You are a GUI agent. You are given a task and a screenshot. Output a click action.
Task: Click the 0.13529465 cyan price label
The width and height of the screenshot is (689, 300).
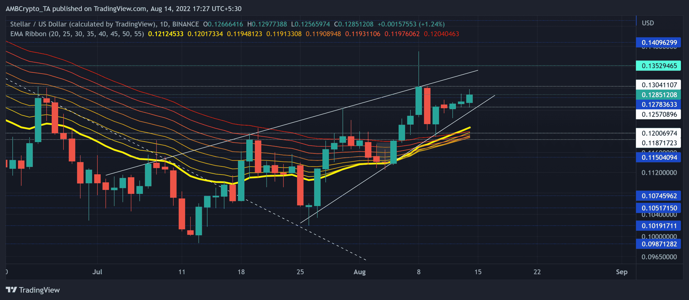click(658, 66)
